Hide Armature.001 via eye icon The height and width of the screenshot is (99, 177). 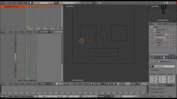click(170, 37)
